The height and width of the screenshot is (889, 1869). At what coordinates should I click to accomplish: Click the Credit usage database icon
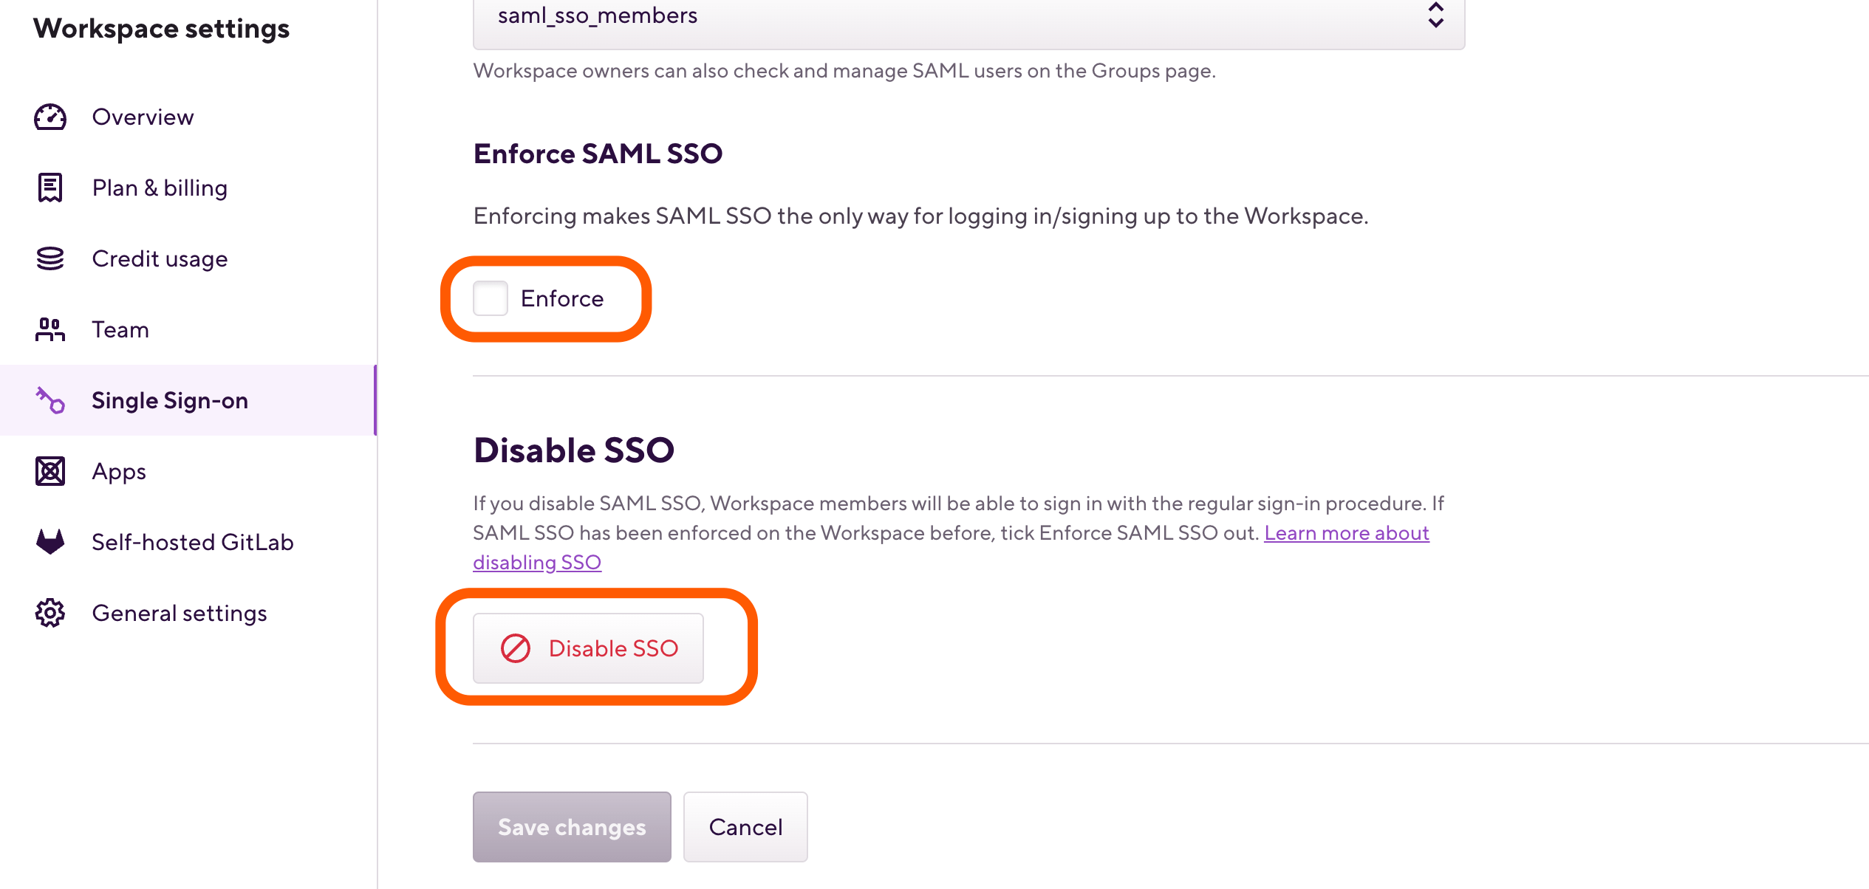[49, 258]
